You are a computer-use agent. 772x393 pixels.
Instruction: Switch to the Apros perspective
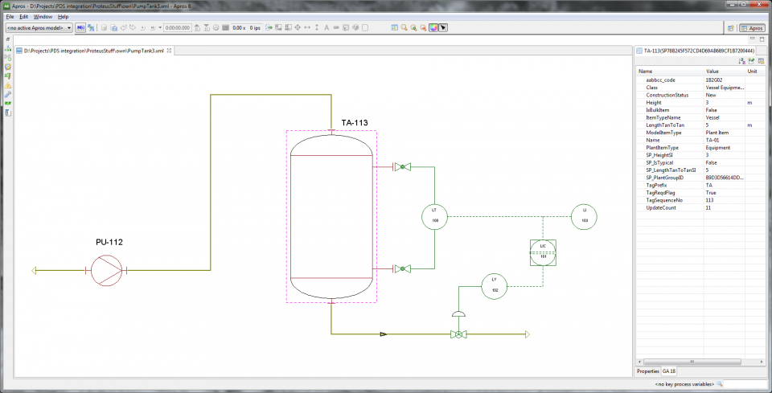click(752, 28)
